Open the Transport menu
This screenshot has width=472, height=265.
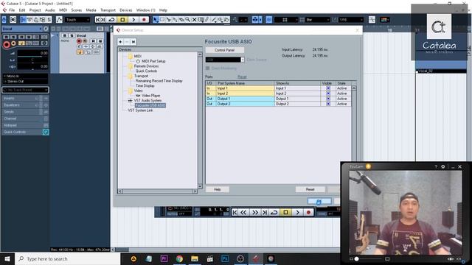click(x=108, y=10)
